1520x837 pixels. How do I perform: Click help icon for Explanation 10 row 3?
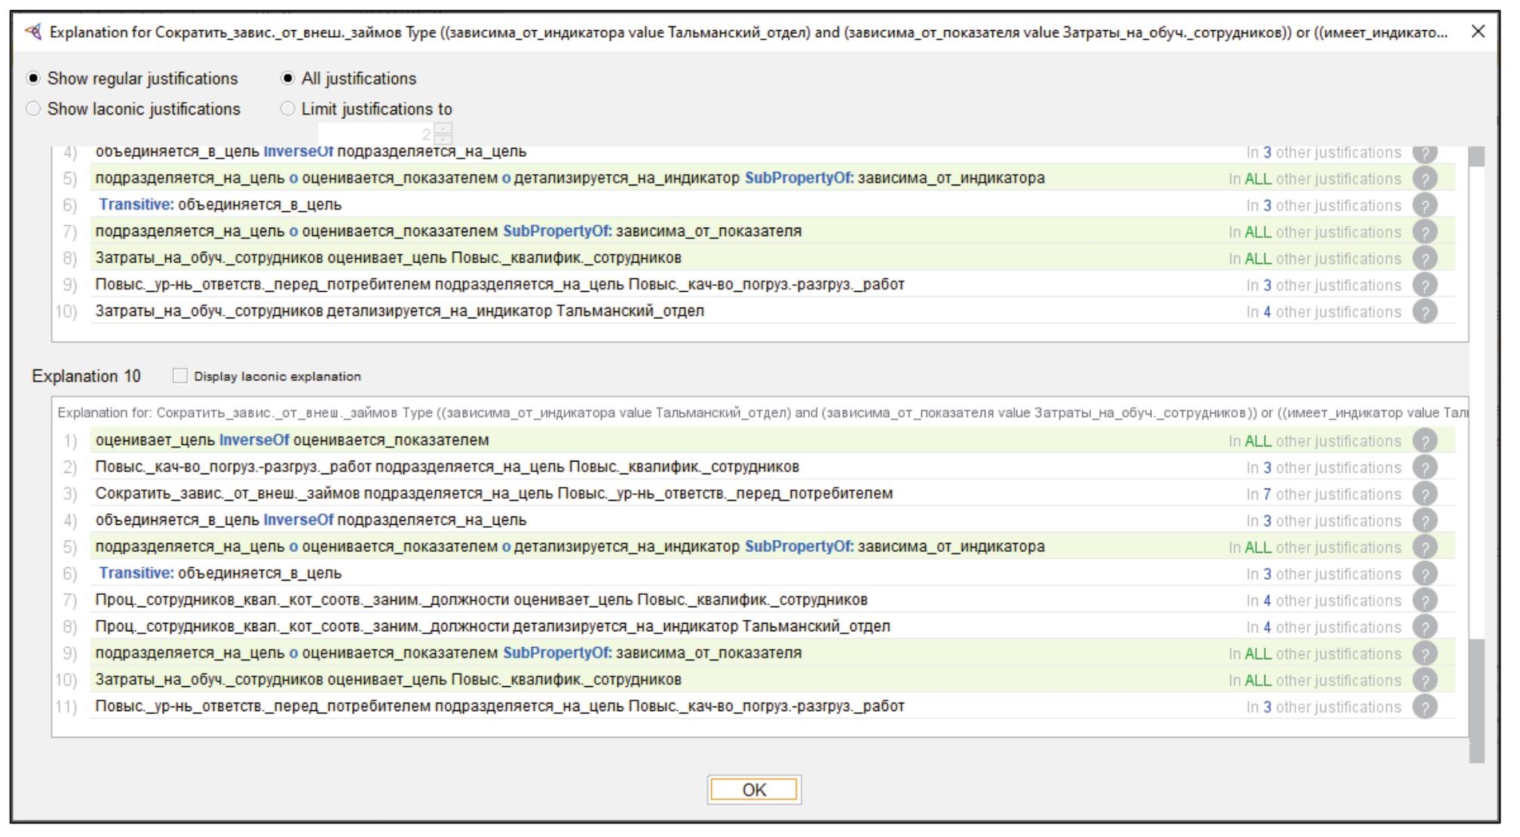click(1424, 494)
